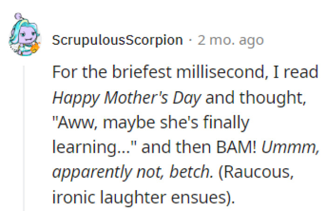Image resolution: width=326 pixels, height=211 pixels.
Task: Click the quoted "Aww, maybe she's finally" line
Action: (151, 123)
